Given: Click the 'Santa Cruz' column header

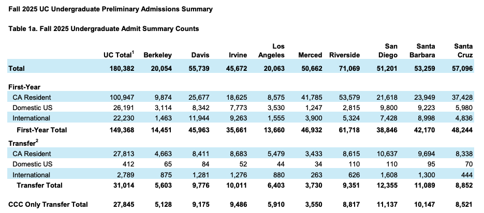Looking at the screenshot, I should pos(463,51).
